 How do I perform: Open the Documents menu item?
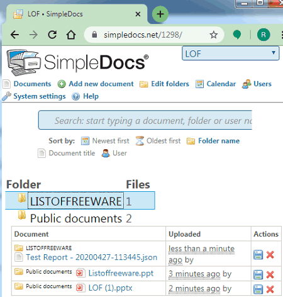(x=32, y=84)
